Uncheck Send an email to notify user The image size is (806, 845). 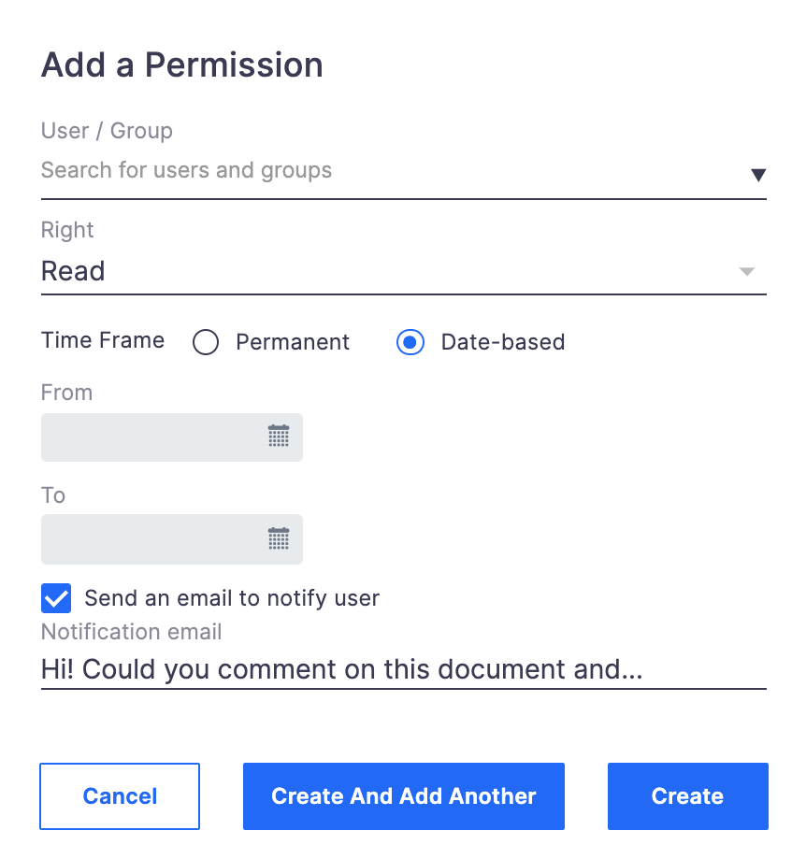pos(56,598)
